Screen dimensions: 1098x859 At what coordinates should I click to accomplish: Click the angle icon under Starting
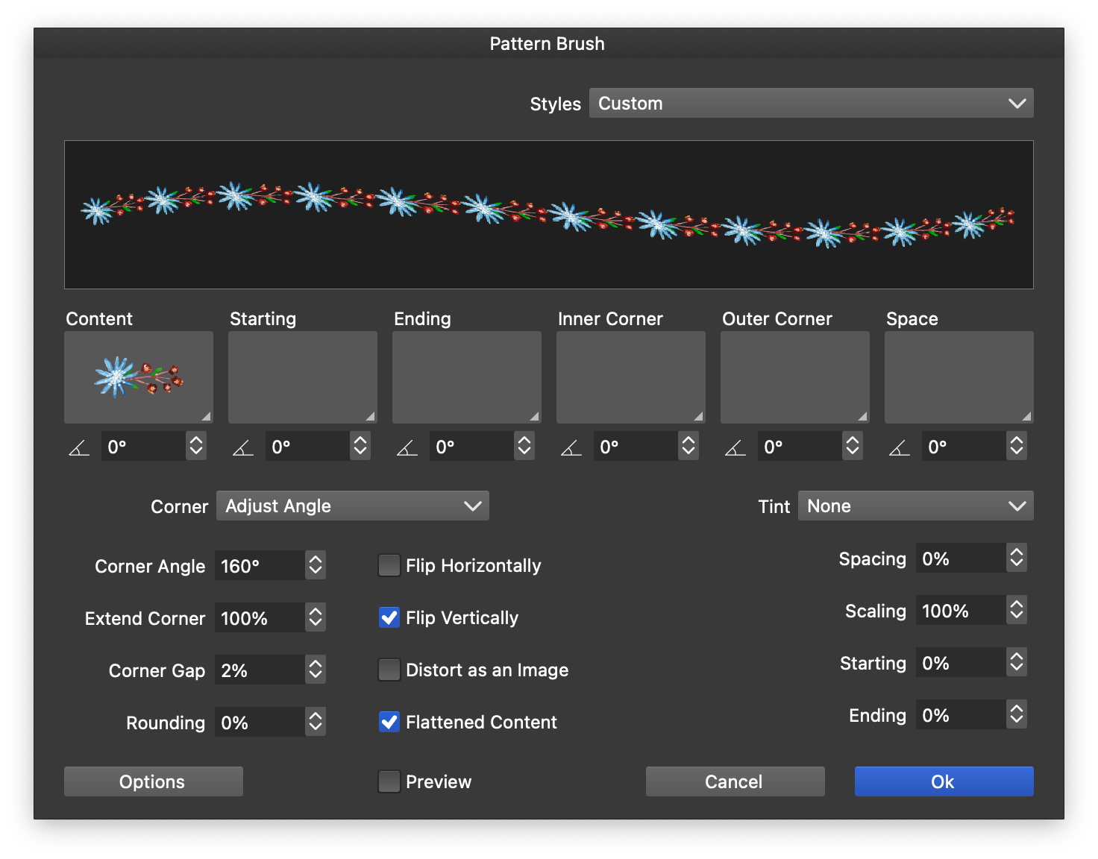[243, 447]
